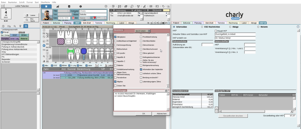Click the magnifier icon beside tooth chart
This screenshot has height=129, width=301.
click(x=44, y=56)
